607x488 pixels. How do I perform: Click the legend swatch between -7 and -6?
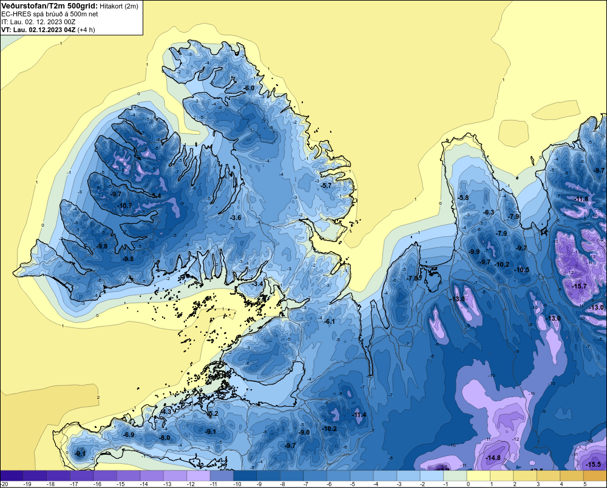(315, 475)
